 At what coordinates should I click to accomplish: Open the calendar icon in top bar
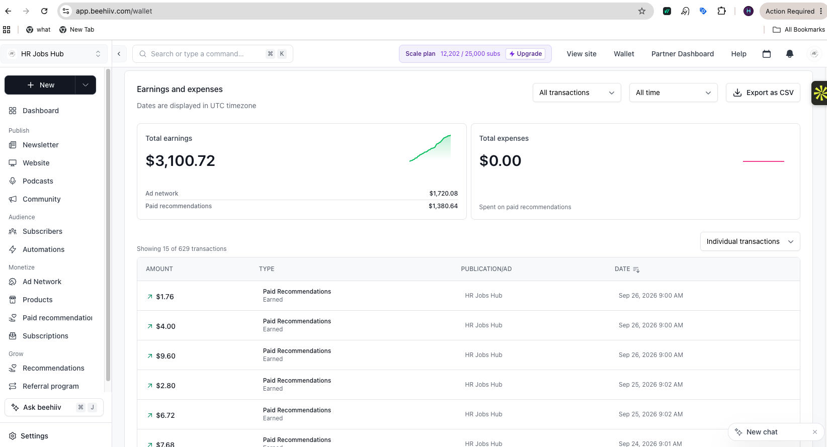click(x=767, y=54)
